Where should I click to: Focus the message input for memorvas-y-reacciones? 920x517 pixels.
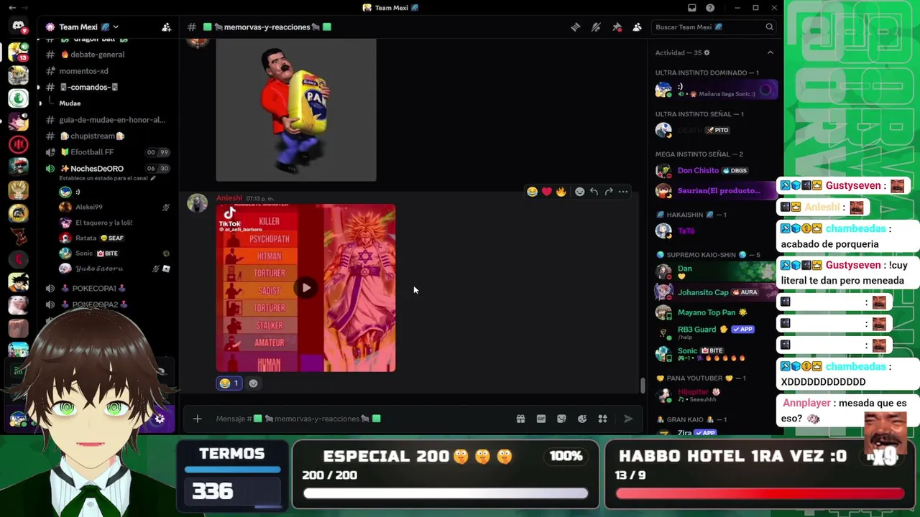pos(359,419)
